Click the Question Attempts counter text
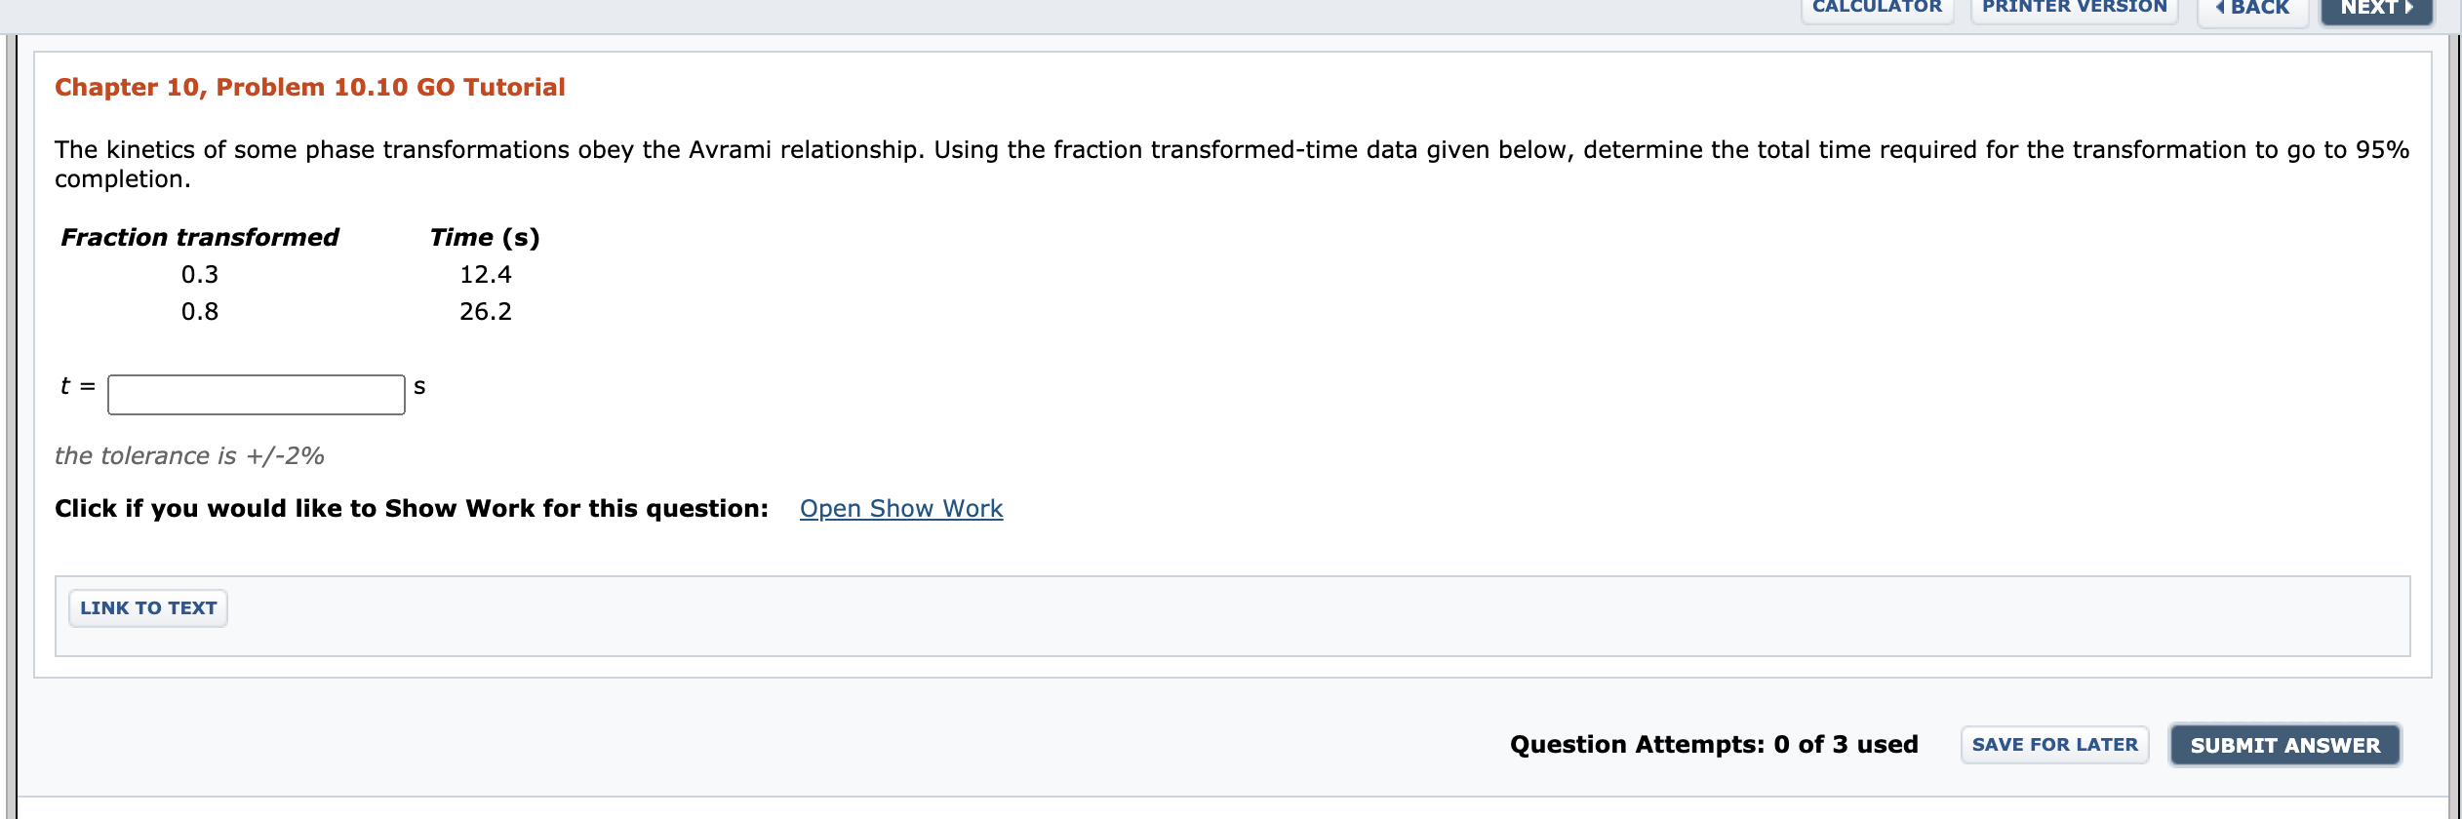The image size is (2462, 819). click(1713, 745)
